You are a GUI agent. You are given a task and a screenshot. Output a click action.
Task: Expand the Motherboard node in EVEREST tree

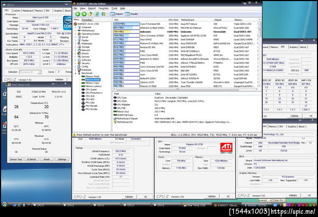pos(76,30)
